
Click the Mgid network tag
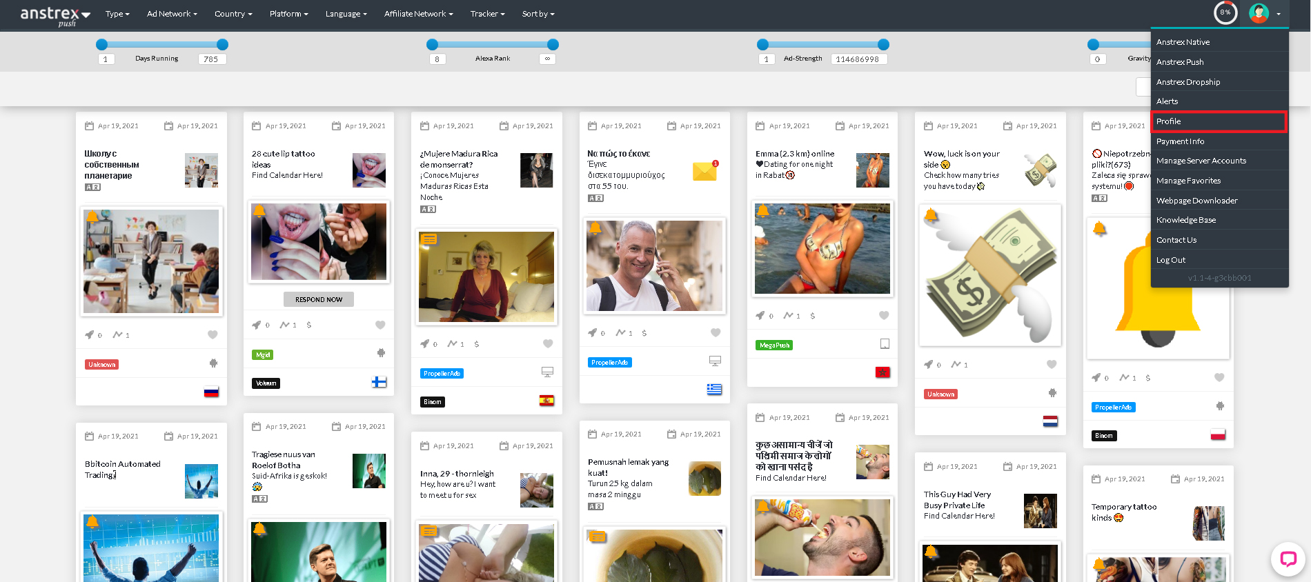(263, 355)
